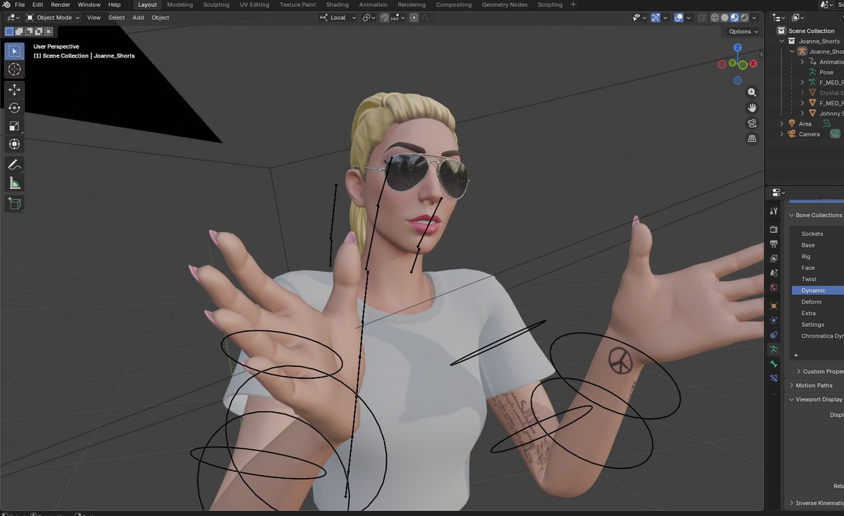
Task: Toggle viewport gizmos display
Action: click(x=655, y=18)
